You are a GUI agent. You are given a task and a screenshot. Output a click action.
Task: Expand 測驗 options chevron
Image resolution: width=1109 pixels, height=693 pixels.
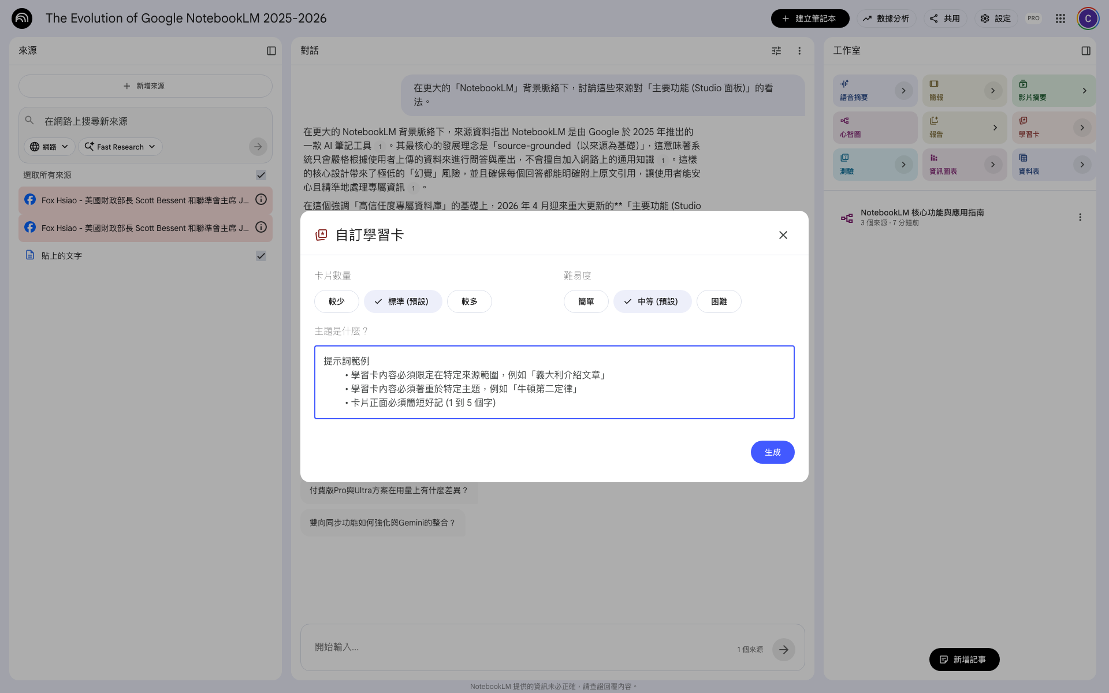[x=904, y=165]
